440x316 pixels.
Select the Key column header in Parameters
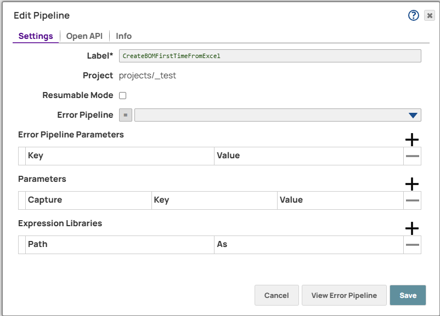point(215,200)
